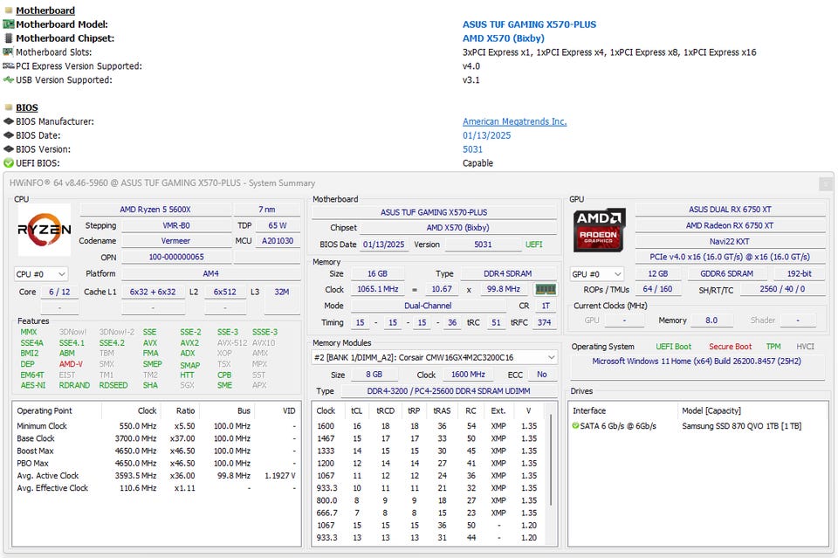Click the MCU A201030 field

(x=278, y=241)
